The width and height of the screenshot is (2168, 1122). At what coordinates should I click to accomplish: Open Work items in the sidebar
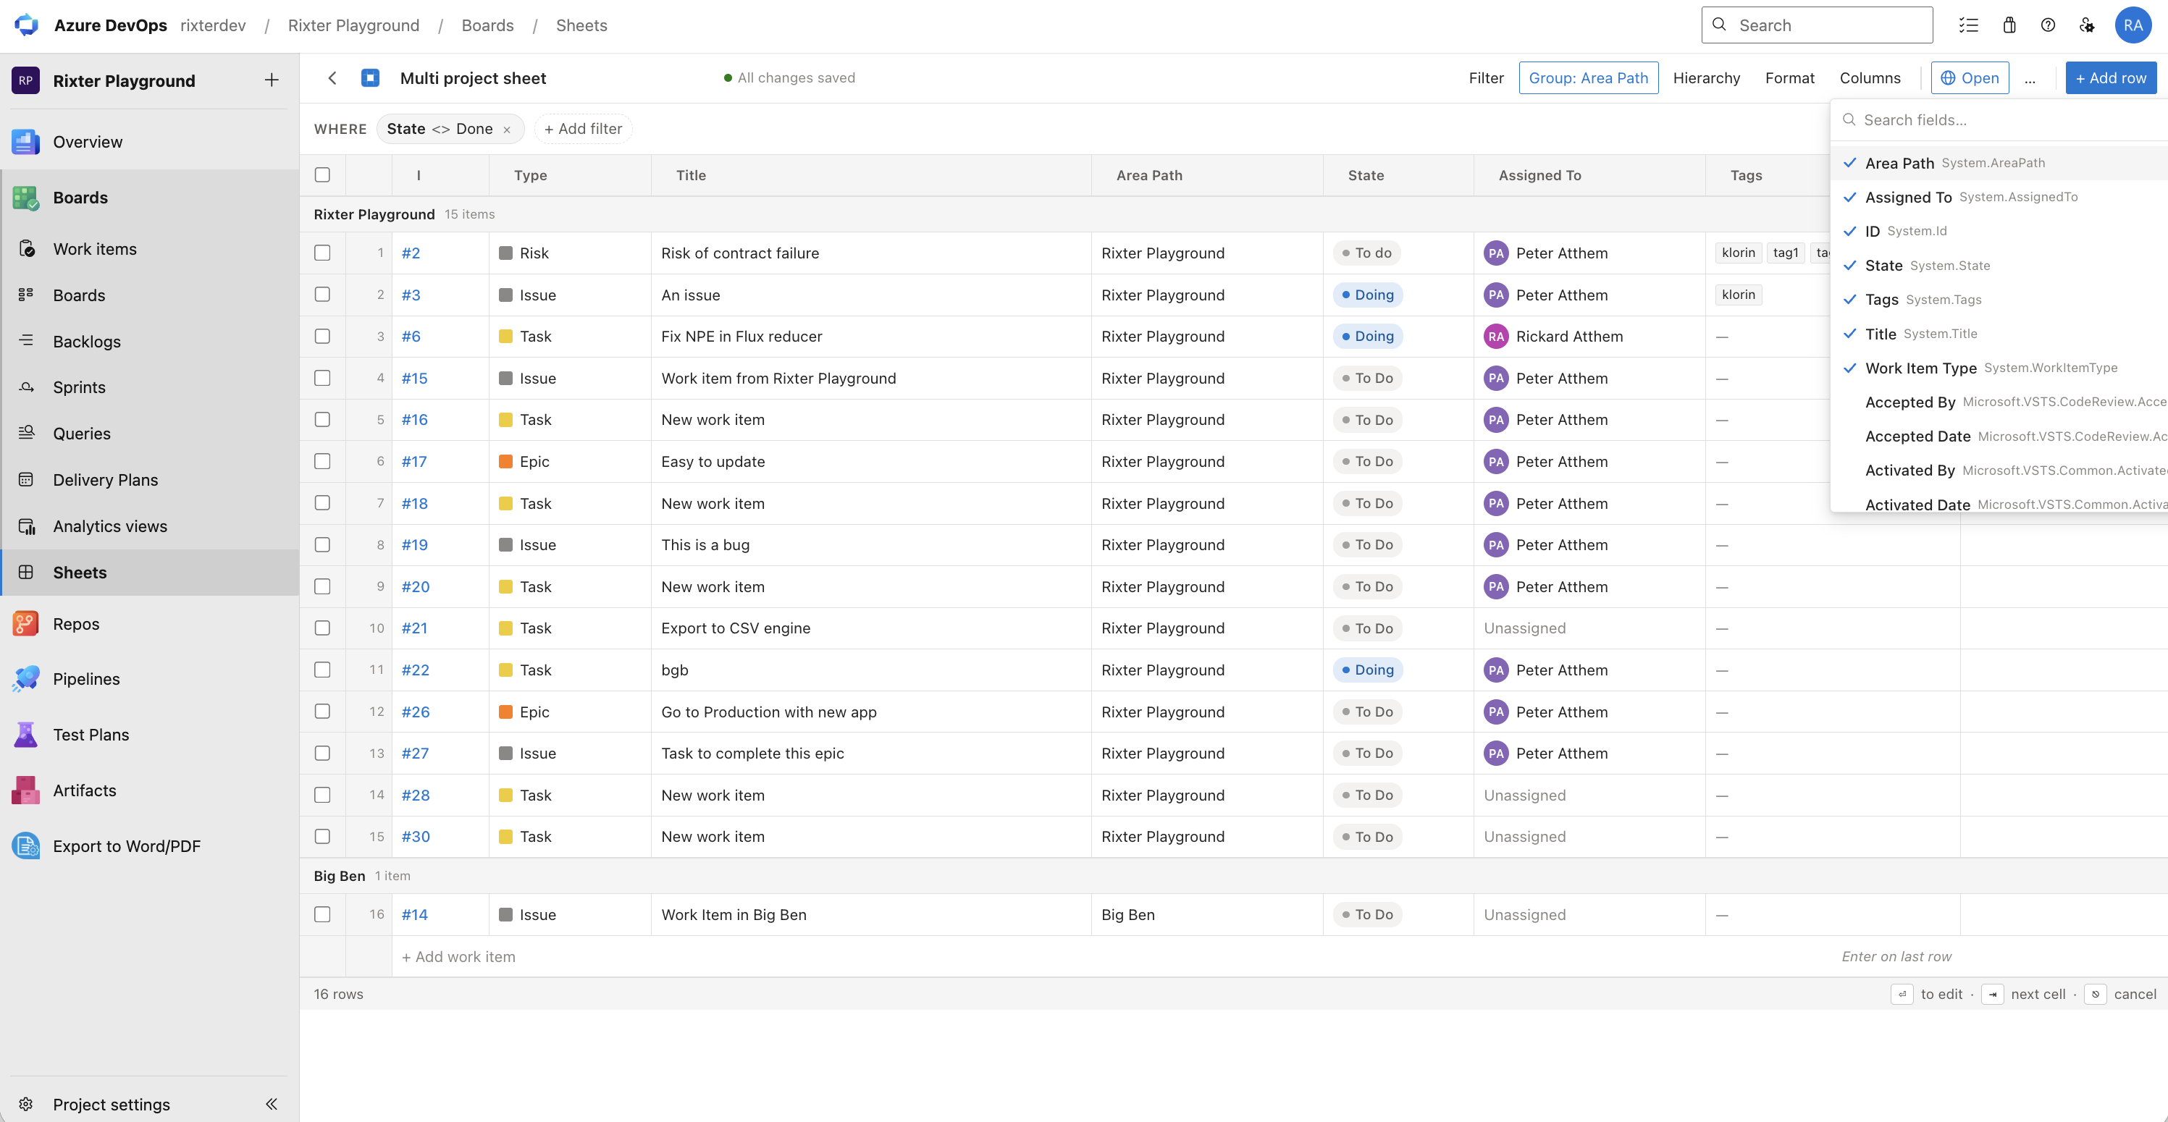(x=150, y=249)
